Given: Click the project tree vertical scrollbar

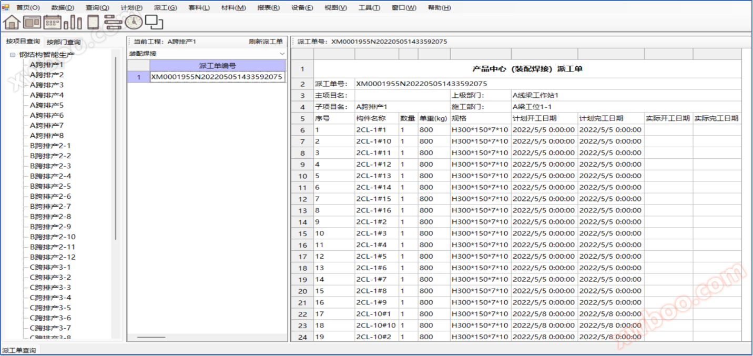Looking at the screenshot, I should coord(116,147).
